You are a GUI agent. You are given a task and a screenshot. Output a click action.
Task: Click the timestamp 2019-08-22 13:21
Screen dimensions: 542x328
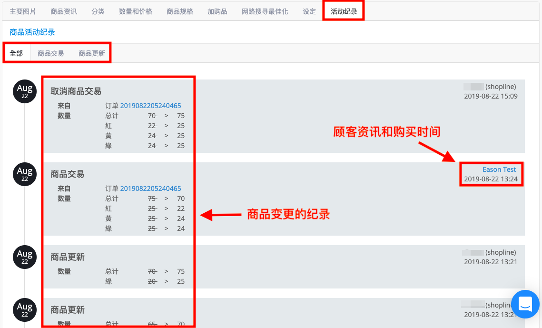tap(491, 262)
